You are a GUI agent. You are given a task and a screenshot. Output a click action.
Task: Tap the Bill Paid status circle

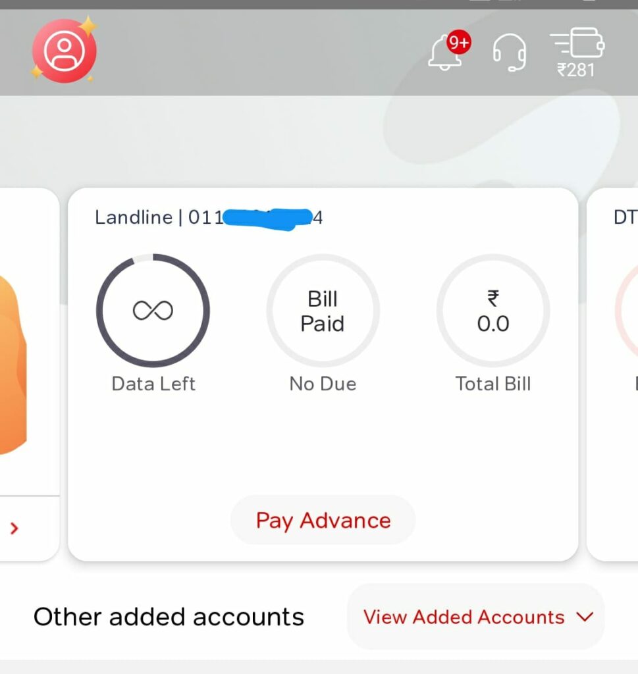tap(323, 311)
